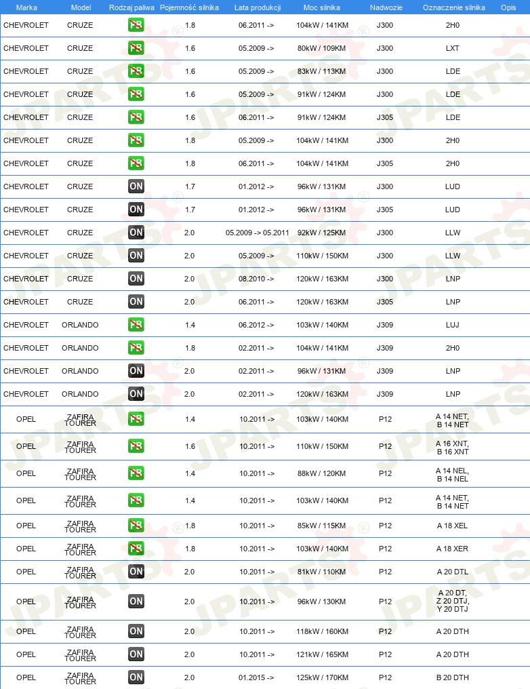Click the Pojemność silnika column header

point(189,7)
